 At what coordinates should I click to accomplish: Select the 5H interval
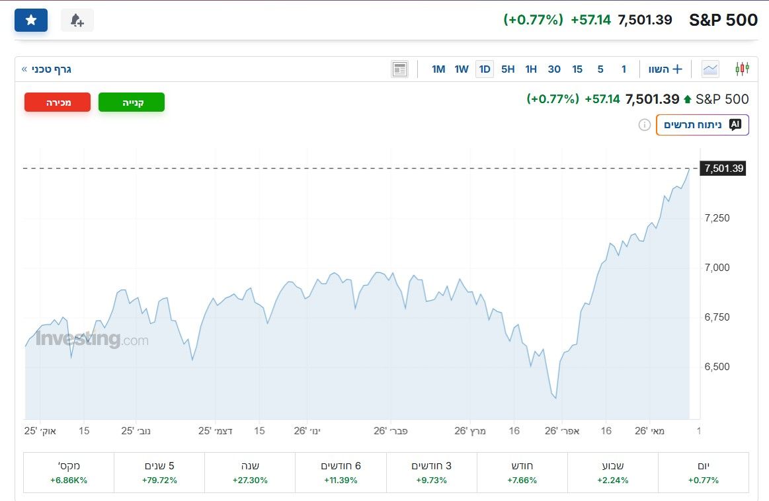pyautogui.click(x=508, y=69)
